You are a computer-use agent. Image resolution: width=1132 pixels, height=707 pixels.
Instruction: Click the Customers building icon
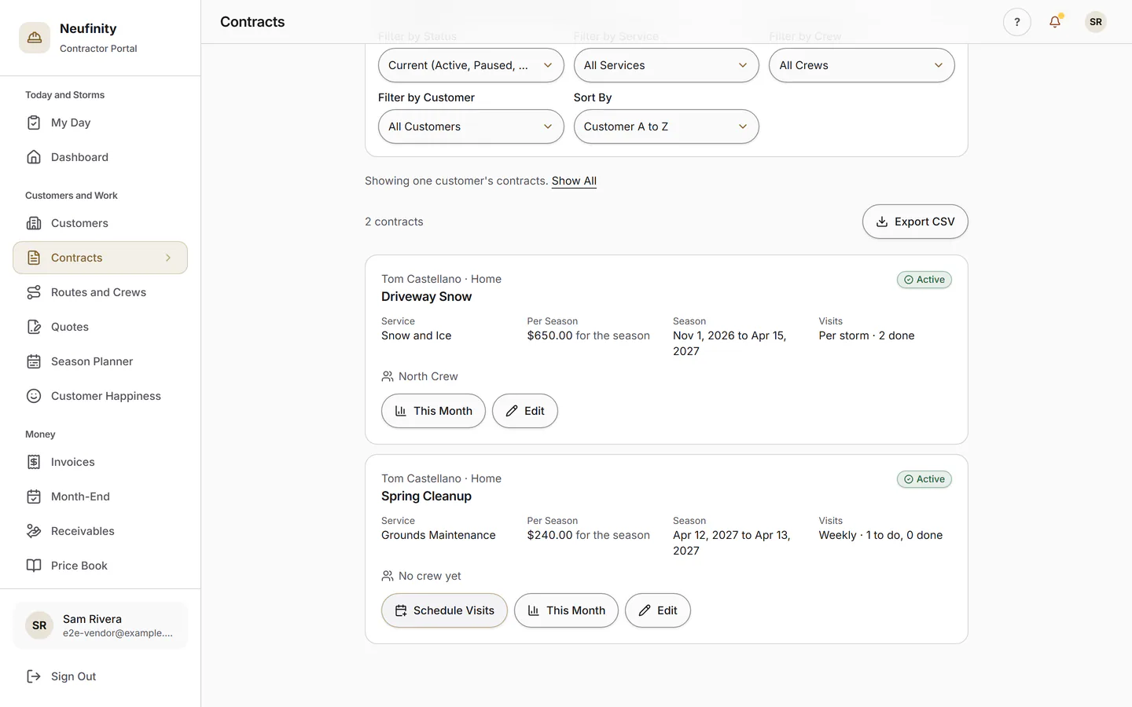pos(34,223)
